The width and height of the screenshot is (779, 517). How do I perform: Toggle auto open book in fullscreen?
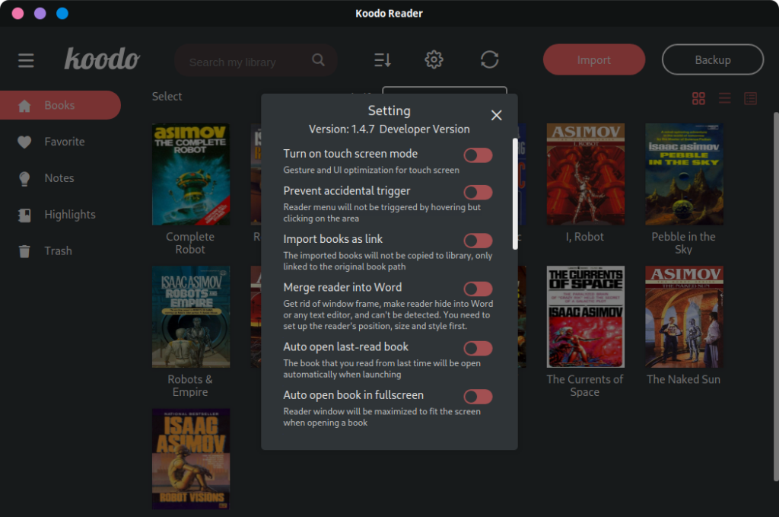coord(478,396)
